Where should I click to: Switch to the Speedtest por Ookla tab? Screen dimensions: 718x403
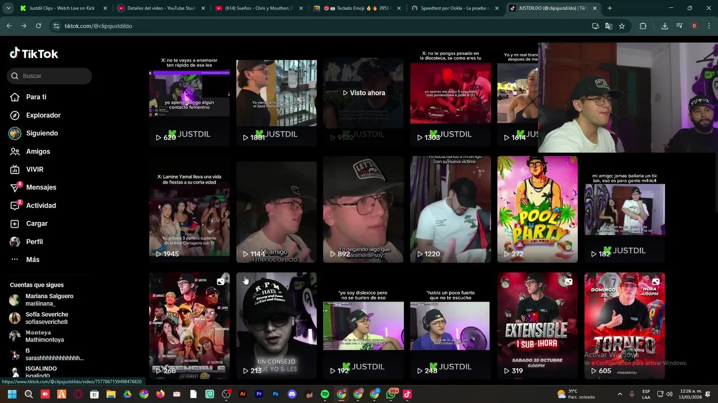(455, 8)
